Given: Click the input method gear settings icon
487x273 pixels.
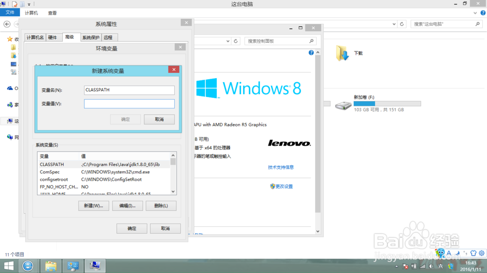Looking at the screenshot, I should pos(482,253).
